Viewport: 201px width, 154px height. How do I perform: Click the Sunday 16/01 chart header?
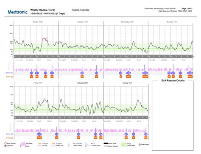tap(127, 83)
